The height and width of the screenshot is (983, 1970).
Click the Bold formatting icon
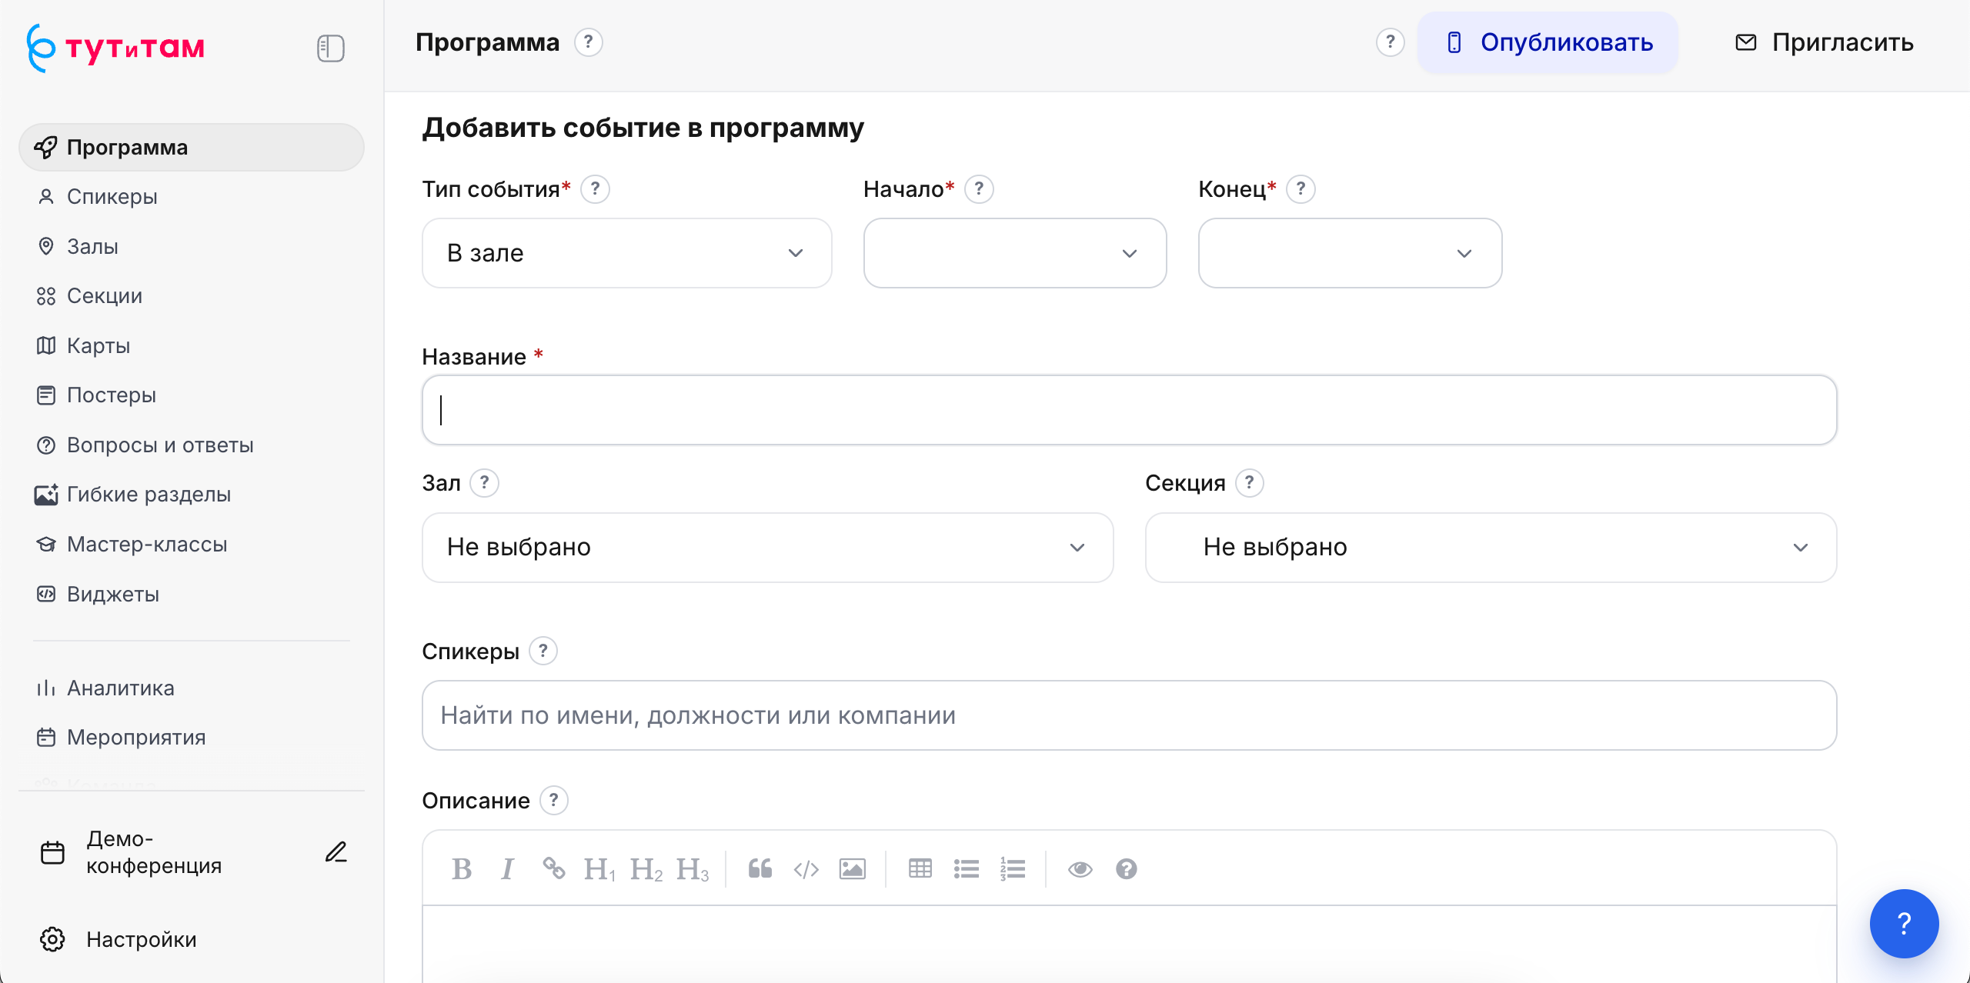462,869
